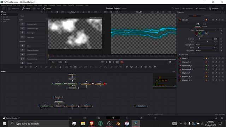Select the Ambient Light effect
The image size is (226, 127).
pos(32,24)
